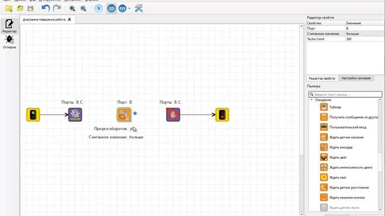Screen dimensions: 385x216
Task: Select the Ждать датчик расстояния palette block
Action: pos(344,187)
